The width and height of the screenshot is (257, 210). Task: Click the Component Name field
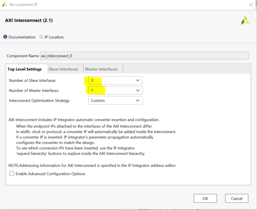pos(145,56)
